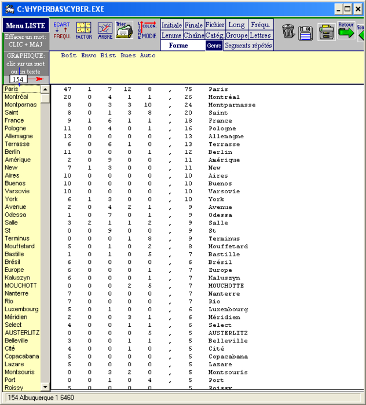Viewport: 366px width, 405px height.
Task: Select Montsouris in the word list
Action: [x=22, y=372]
